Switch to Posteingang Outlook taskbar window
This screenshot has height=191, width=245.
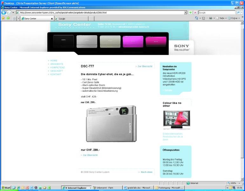click(169, 188)
